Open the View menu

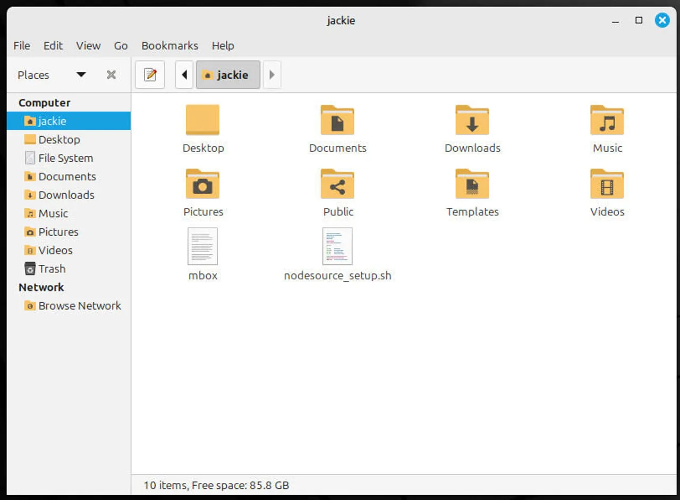tap(88, 46)
